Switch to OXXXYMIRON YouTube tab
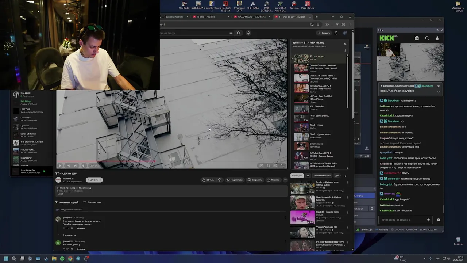Screen dimensions: 467x263 pyautogui.click(x=252, y=16)
